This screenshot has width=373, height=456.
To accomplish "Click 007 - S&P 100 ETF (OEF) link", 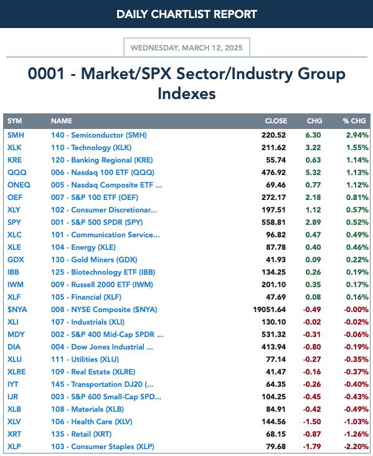I will pyautogui.click(x=95, y=197).
